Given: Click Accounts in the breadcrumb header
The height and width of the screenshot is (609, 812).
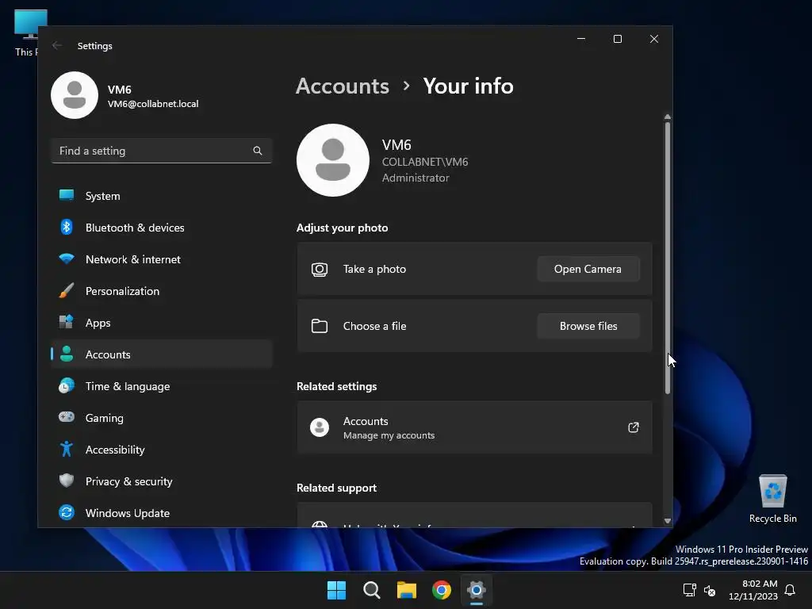Looking at the screenshot, I should click(343, 86).
